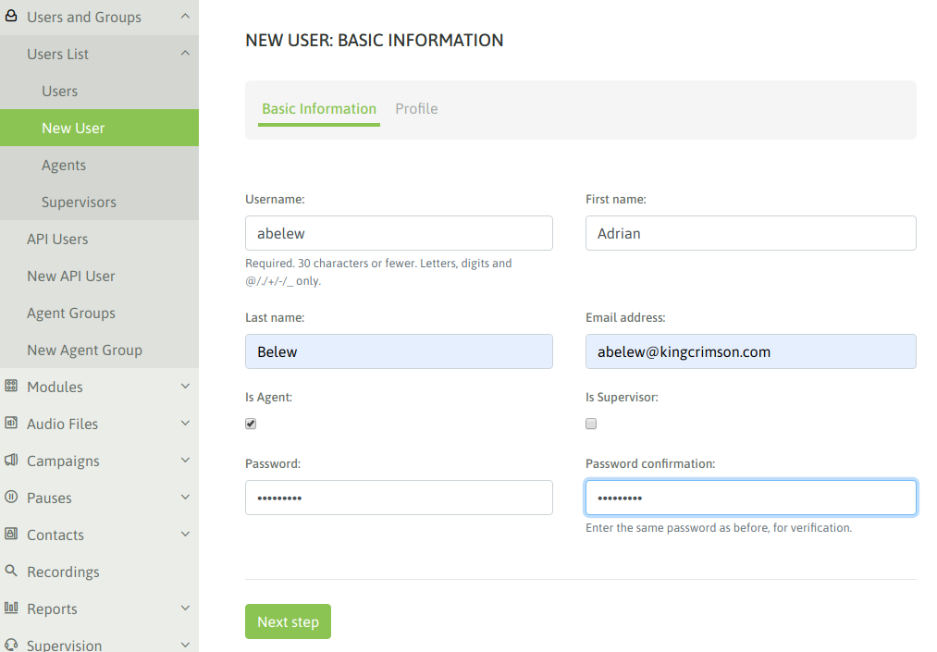Click the Pauses icon in sidebar

coord(11,497)
